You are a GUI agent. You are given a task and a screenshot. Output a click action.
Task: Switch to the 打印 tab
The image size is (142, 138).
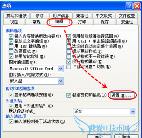82,22
